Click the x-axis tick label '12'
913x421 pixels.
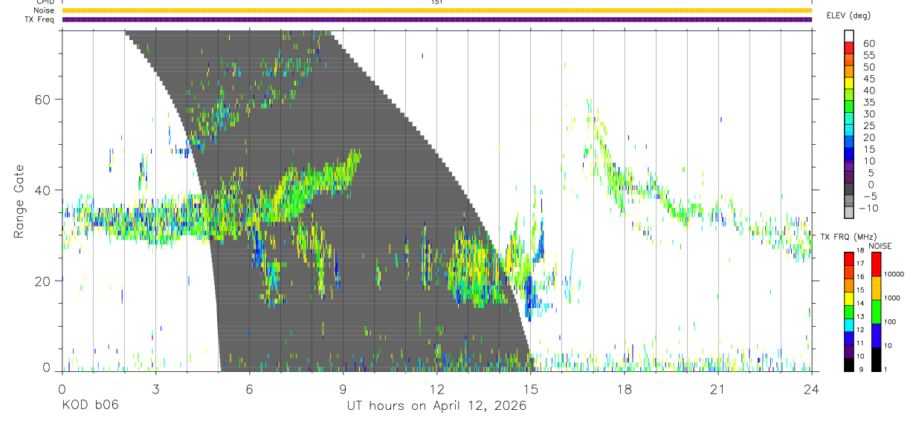pyautogui.click(x=436, y=388)
